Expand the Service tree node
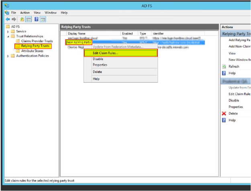This screenshot has height=191, width=251. click(8, 31)
